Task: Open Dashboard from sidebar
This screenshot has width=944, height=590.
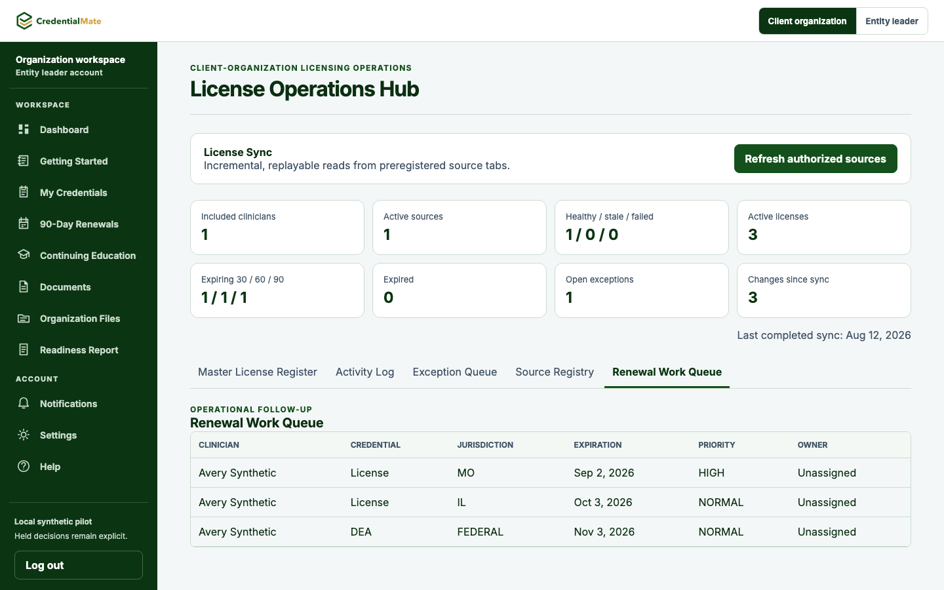Action: pyautogui.click(x=79, y=130)
